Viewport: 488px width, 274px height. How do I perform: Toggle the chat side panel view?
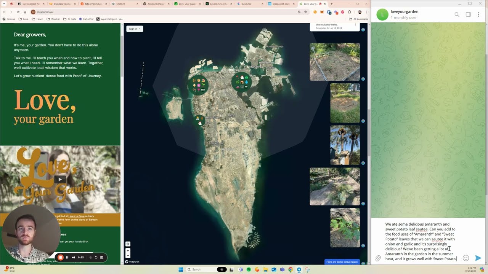(x=468, y=14)
